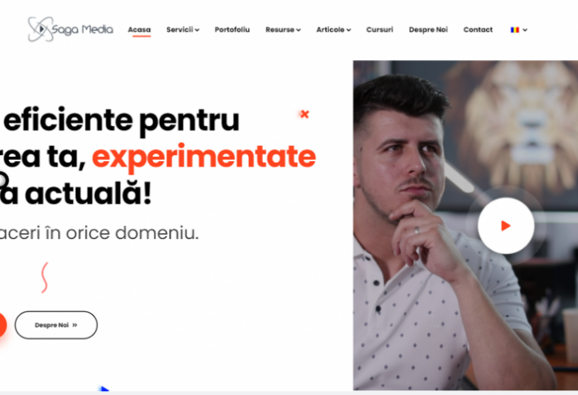Click the double-arrow icon in Despre Noi button
The image size is (578, 395).
tap(75, 325)
